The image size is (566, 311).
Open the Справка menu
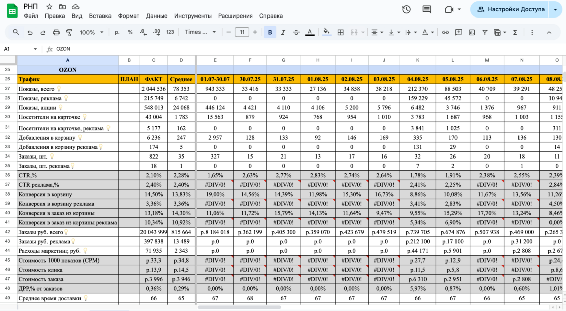pos(271,16)
